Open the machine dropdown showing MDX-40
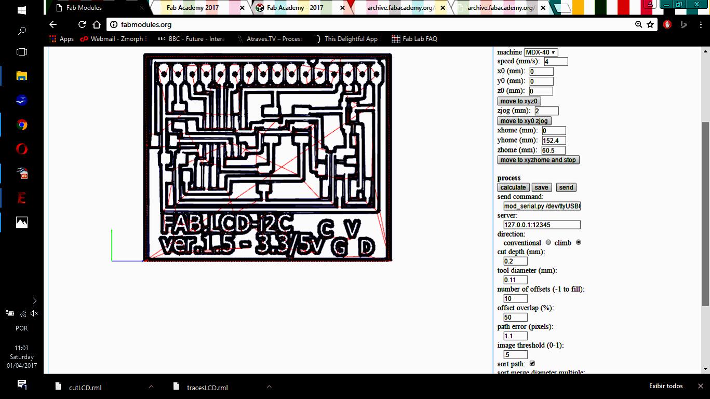Viewport: 710px width, 399px height. (x=541, y=52)
